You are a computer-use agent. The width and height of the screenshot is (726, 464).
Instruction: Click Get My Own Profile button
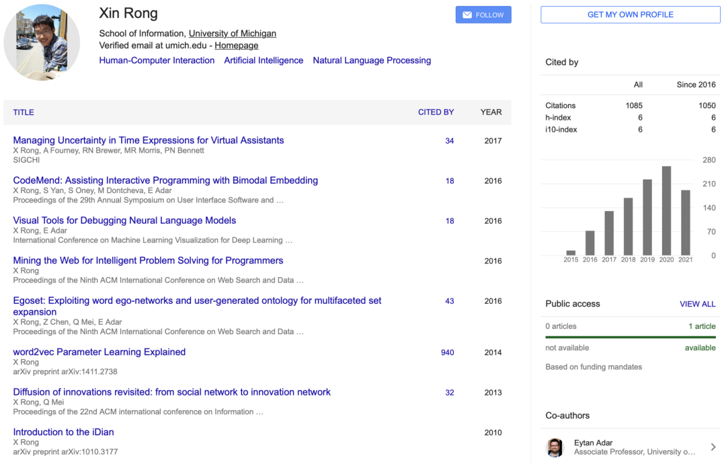pyautogui.click(x=630, y=15)
